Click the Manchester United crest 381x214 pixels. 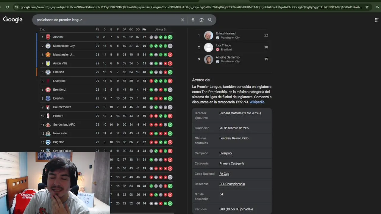coord(48,55)
